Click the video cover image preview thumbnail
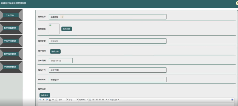Viewport: 238px width, 106px height. 54,29
